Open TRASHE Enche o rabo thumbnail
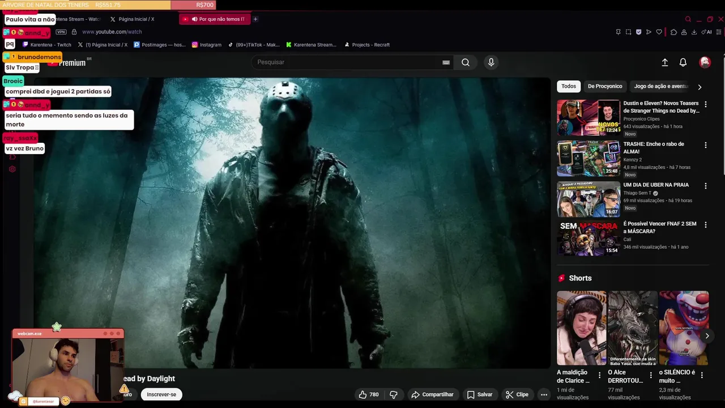The height and width of the screenshot is (408, 725). coord(588,158)
